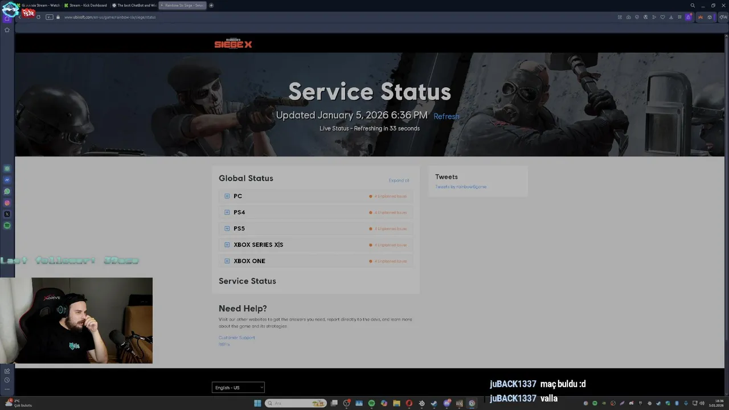
Task: Take a snapshot with the camera icon
Action: (629, 17)
